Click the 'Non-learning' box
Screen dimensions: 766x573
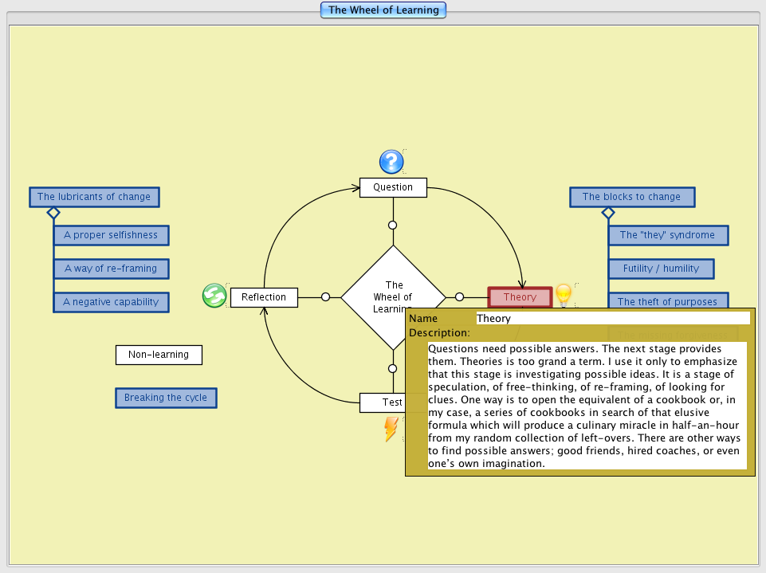tap(159, 355)
